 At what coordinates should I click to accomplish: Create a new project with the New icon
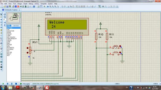[x=2, y=6]
